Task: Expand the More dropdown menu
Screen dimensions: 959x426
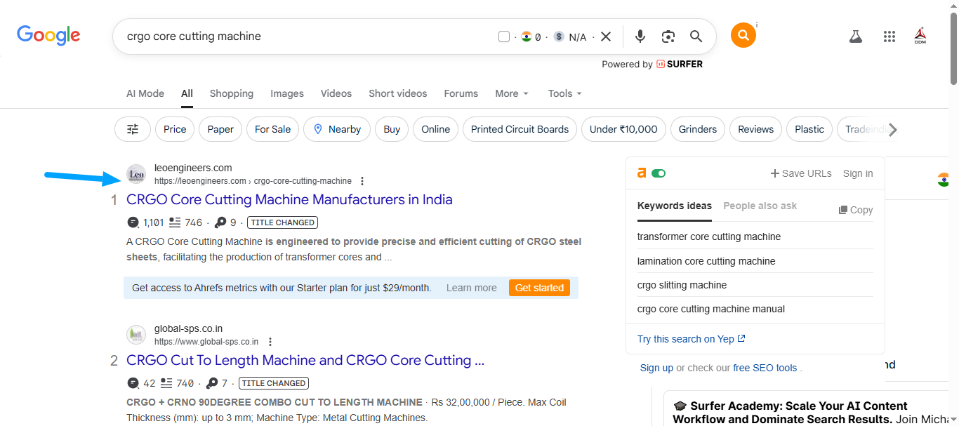Action: [x=512, y=93]
